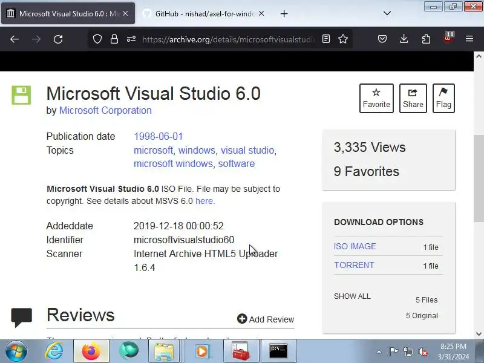Open the 'visual studio' topic link
This screenshot has height=363, width=484.
[247, 150]
